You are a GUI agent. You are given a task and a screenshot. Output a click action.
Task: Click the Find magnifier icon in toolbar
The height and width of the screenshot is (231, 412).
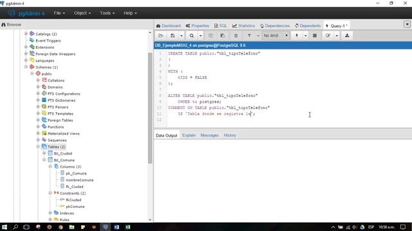tap(192, 36)
